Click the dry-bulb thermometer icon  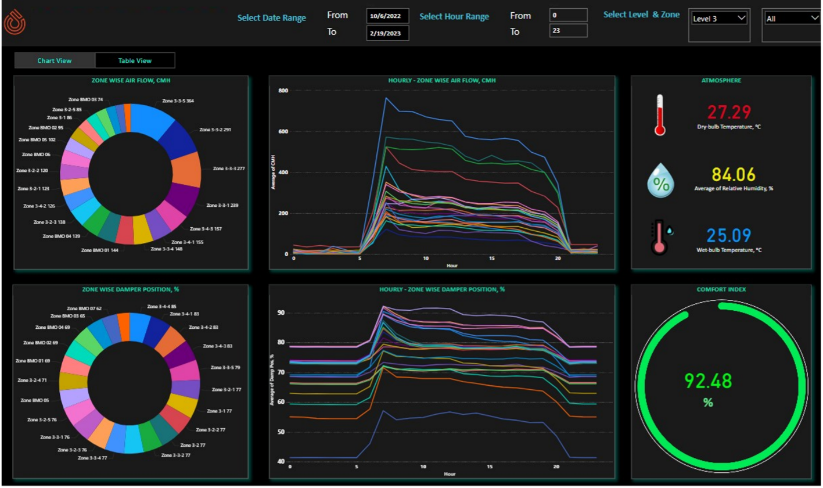(x=659, y=115)
